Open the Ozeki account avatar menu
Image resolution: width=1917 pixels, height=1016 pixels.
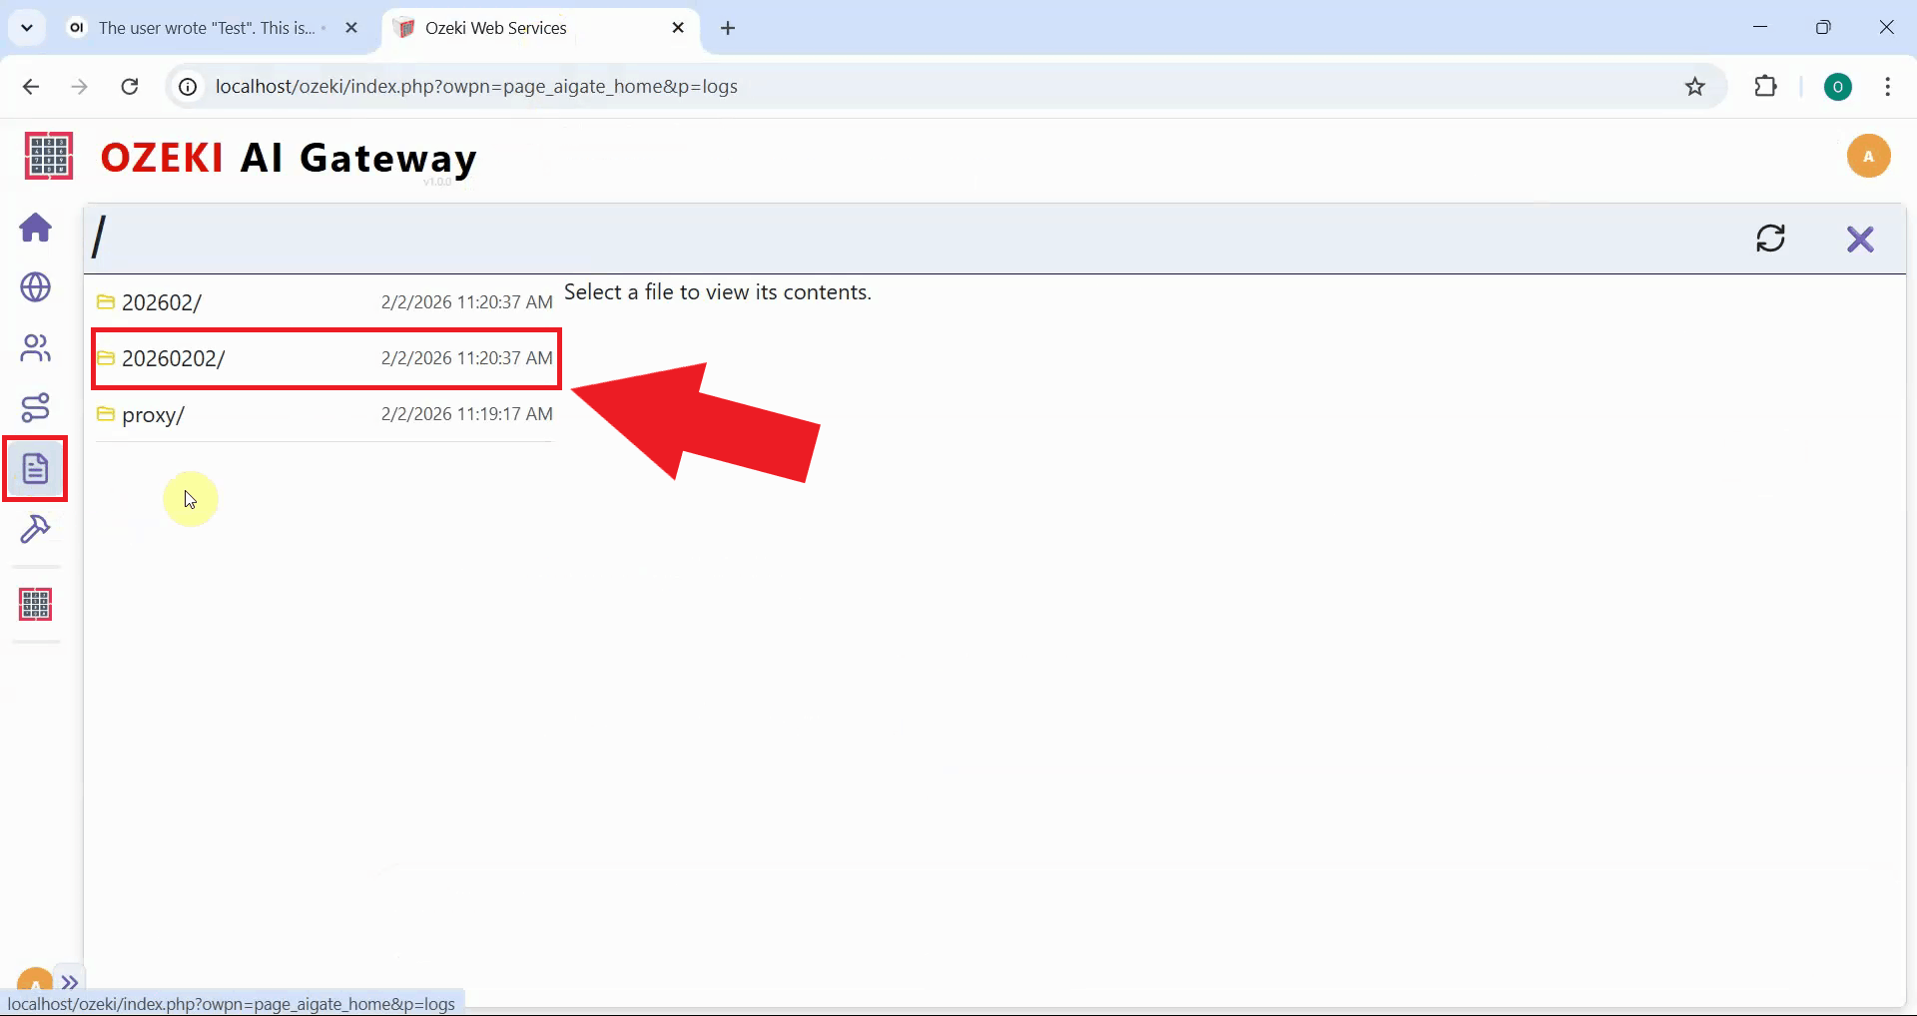[x=1869, y=156]
